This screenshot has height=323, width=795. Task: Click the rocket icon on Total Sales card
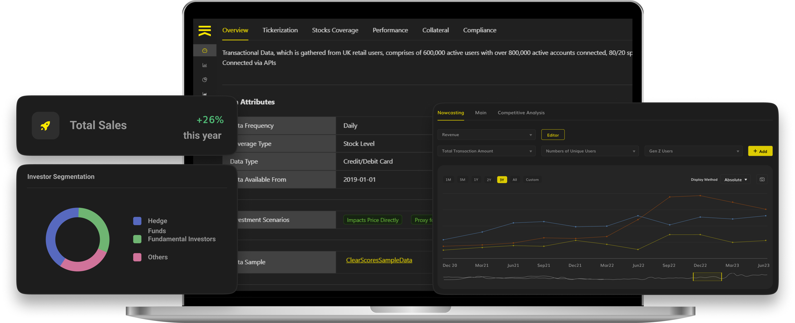(45, 125)
